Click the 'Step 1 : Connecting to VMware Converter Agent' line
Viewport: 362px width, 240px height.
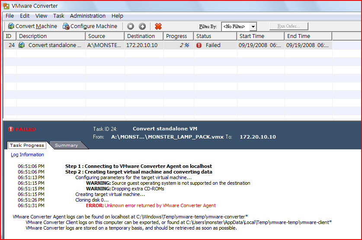[138, 166]
